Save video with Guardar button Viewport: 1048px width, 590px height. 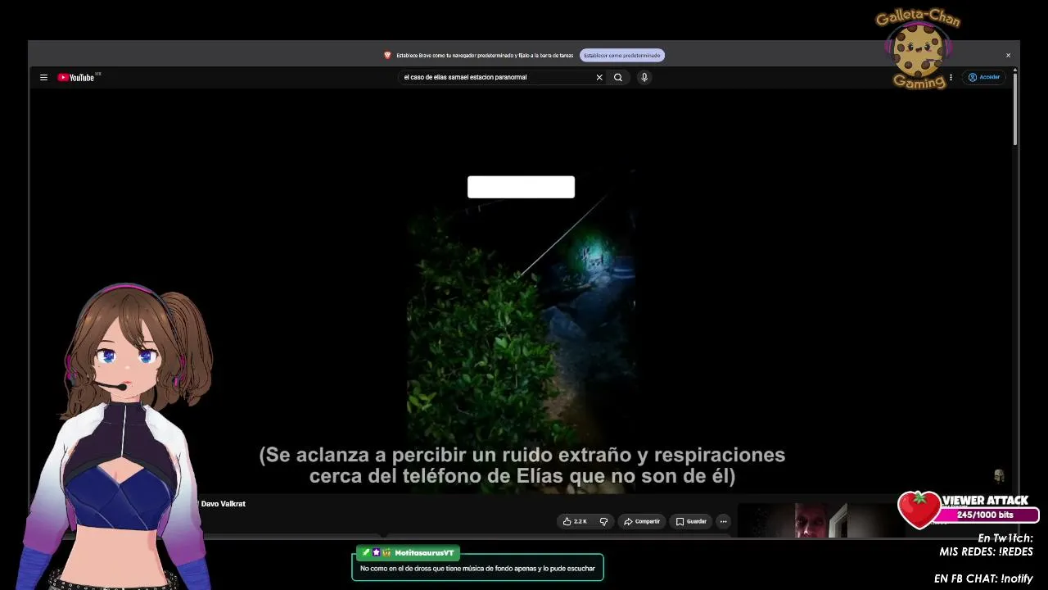point(691,521)
